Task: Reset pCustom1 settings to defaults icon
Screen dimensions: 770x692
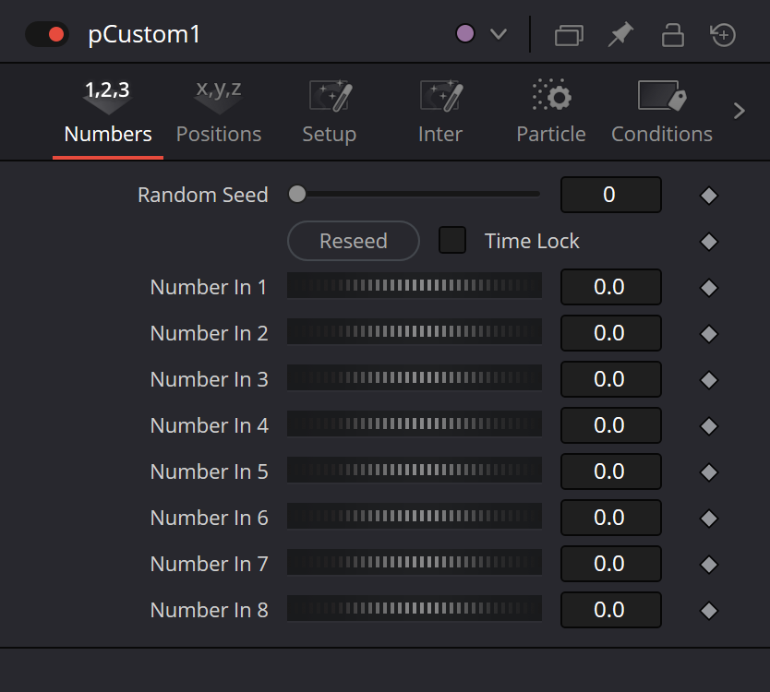Action: (x=723, y=35)
